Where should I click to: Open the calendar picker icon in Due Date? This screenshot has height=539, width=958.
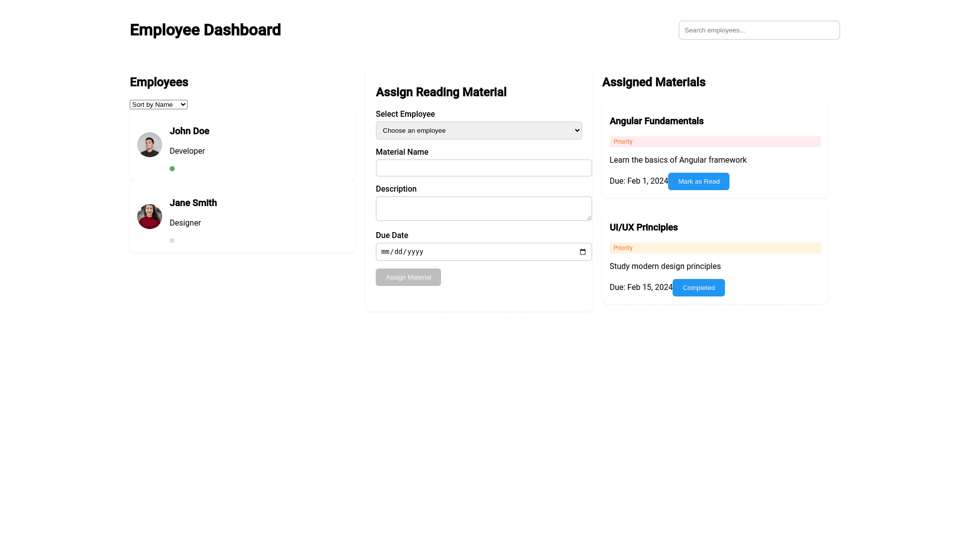[x=582, y=252]
